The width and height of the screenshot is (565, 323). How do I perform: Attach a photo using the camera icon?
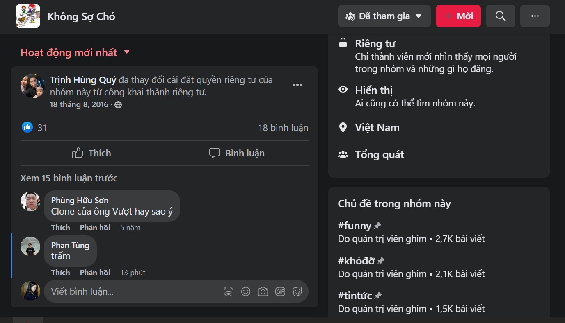(x=263, y=291)
